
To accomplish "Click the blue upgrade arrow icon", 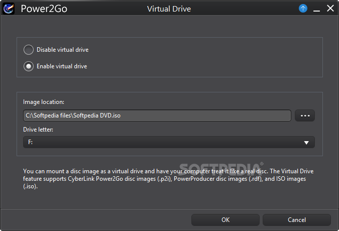I will pyautogui.click(x=303, y=9).
